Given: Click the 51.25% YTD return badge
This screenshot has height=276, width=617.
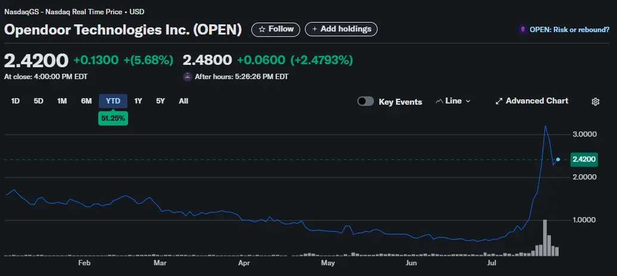Looking at the screenshot, I should tap(113, 118).
